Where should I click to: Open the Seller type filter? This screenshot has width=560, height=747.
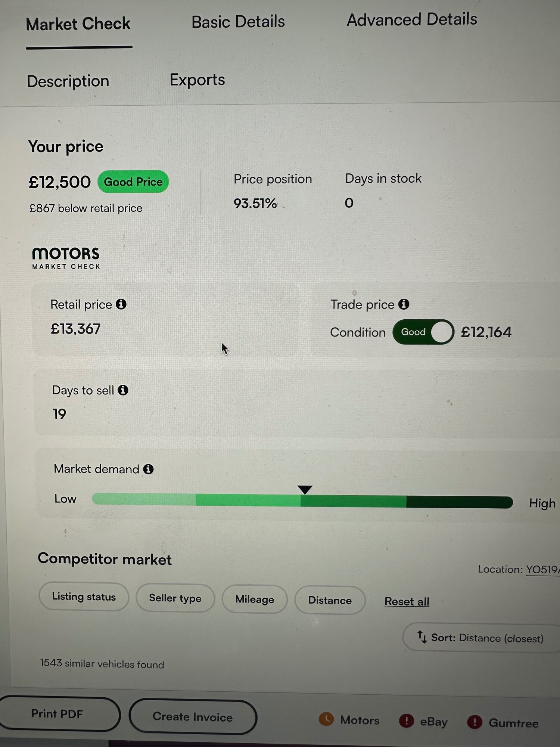tap(175, 598)
